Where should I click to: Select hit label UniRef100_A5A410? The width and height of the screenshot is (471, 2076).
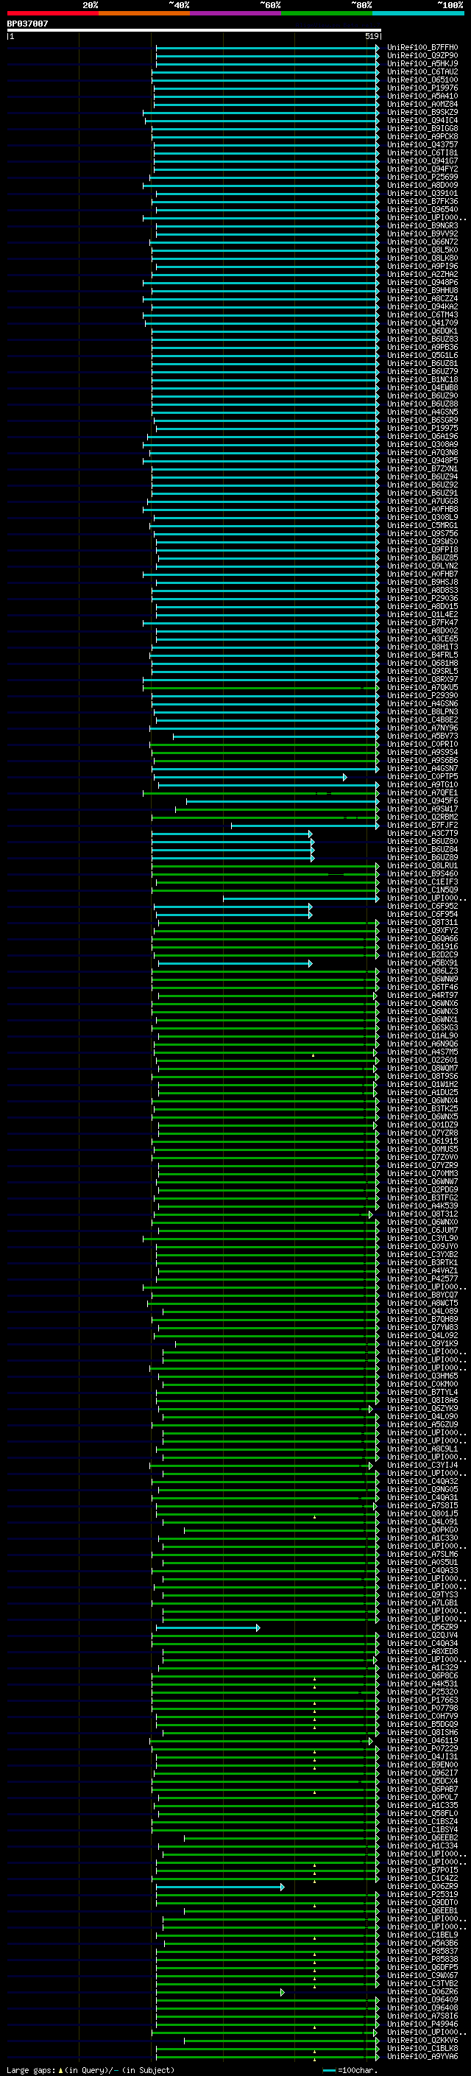pos(422,96)
